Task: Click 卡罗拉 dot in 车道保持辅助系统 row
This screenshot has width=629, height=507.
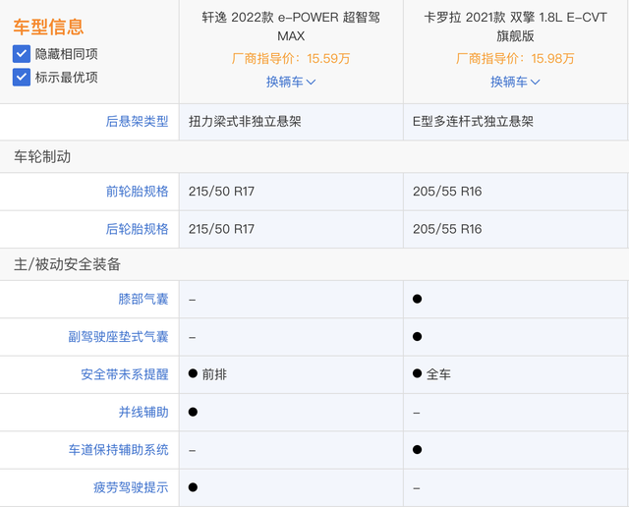Action: (417, 450)
